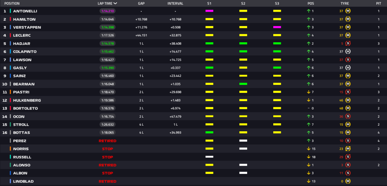Click Antonelli's purple 1:14.210 lap time
Viewport: 387px width, 186px height.
point(108,11)
